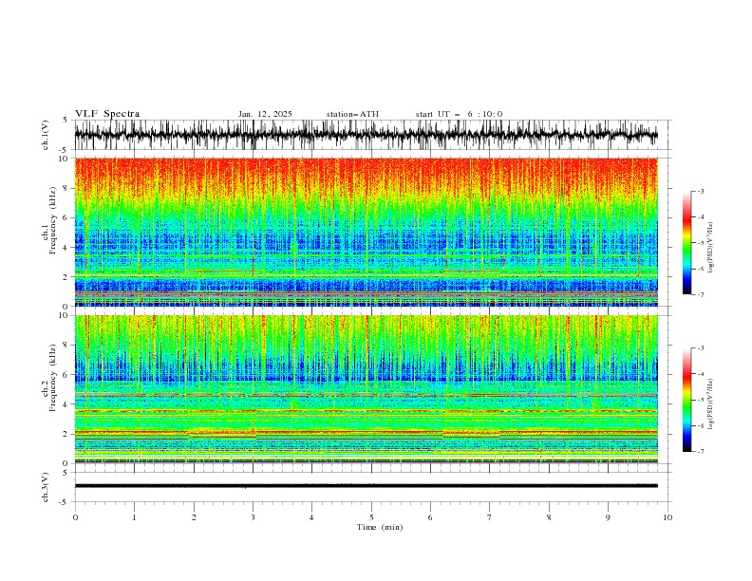
Task: Click time axis tick label "6"
Action: 430,517
